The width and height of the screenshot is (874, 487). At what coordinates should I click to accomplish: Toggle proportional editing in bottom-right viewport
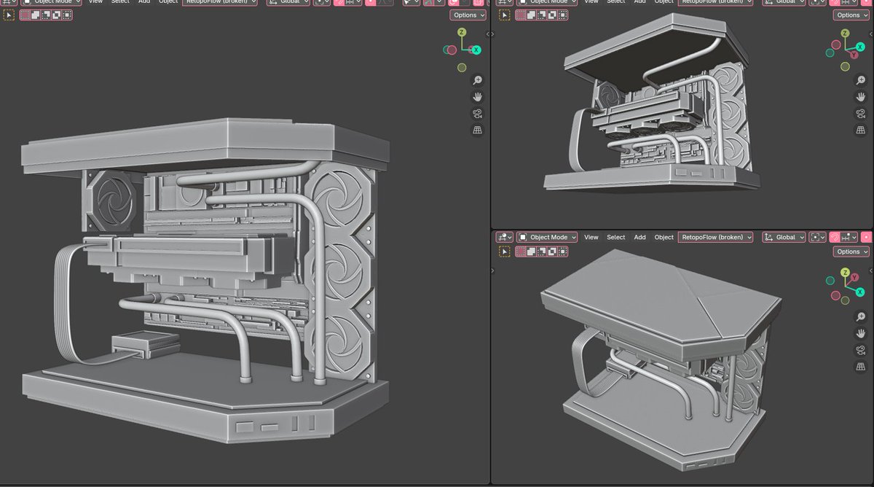tap(867, 237)
